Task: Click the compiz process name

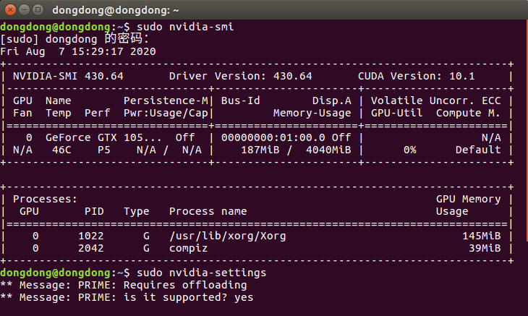Action: pyautogui.click(x=188, y=248)
